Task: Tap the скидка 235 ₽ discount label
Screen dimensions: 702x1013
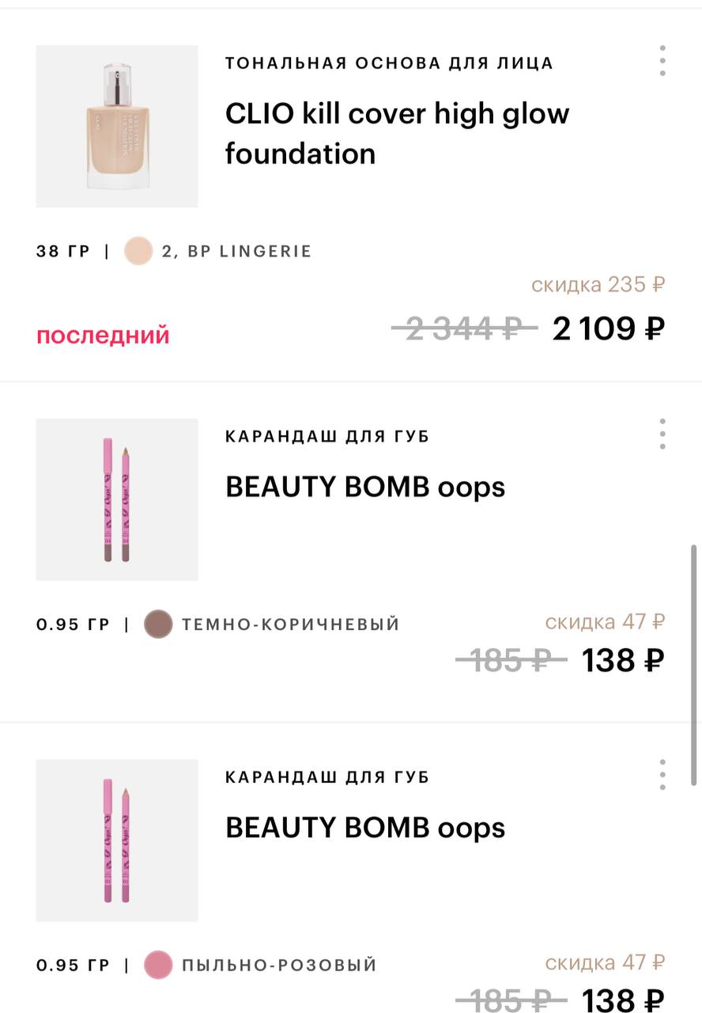Action: pos(598,284)
